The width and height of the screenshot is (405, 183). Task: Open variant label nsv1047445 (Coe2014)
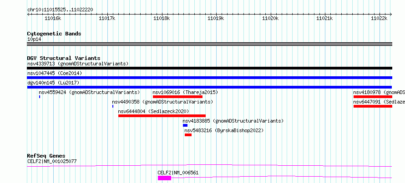(55, 74)
